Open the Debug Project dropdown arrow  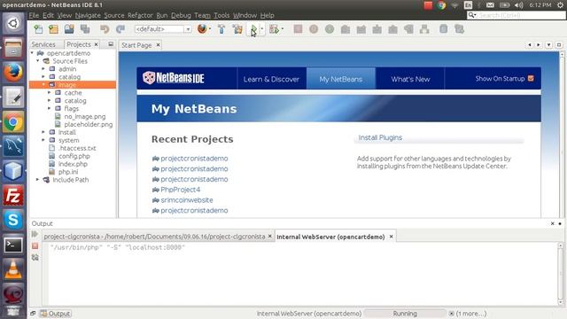pyautogui.click(x=283, y=29)
